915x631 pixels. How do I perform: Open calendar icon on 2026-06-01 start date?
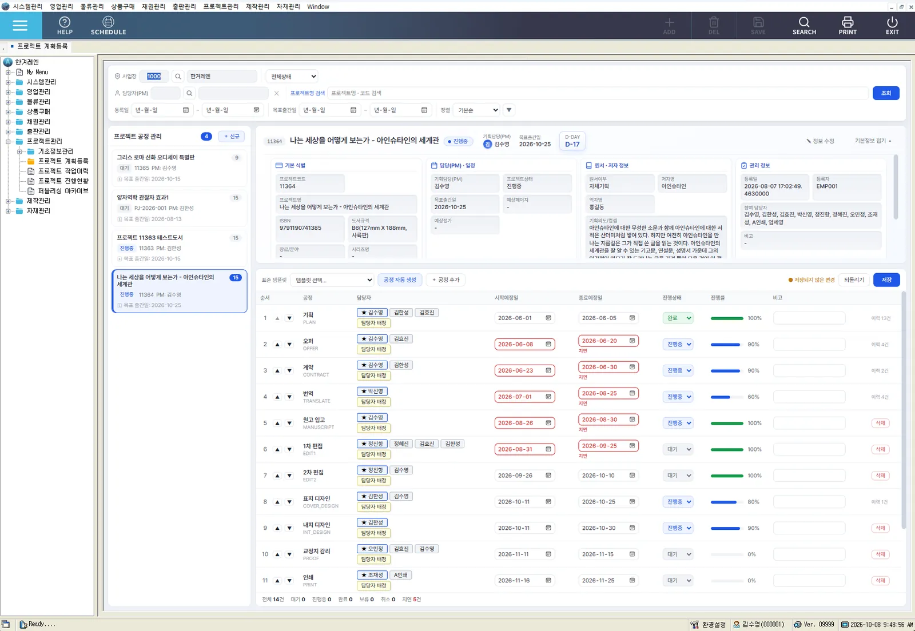548,318
